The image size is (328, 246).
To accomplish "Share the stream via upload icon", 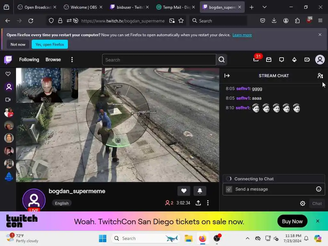I will coord(198,203).
